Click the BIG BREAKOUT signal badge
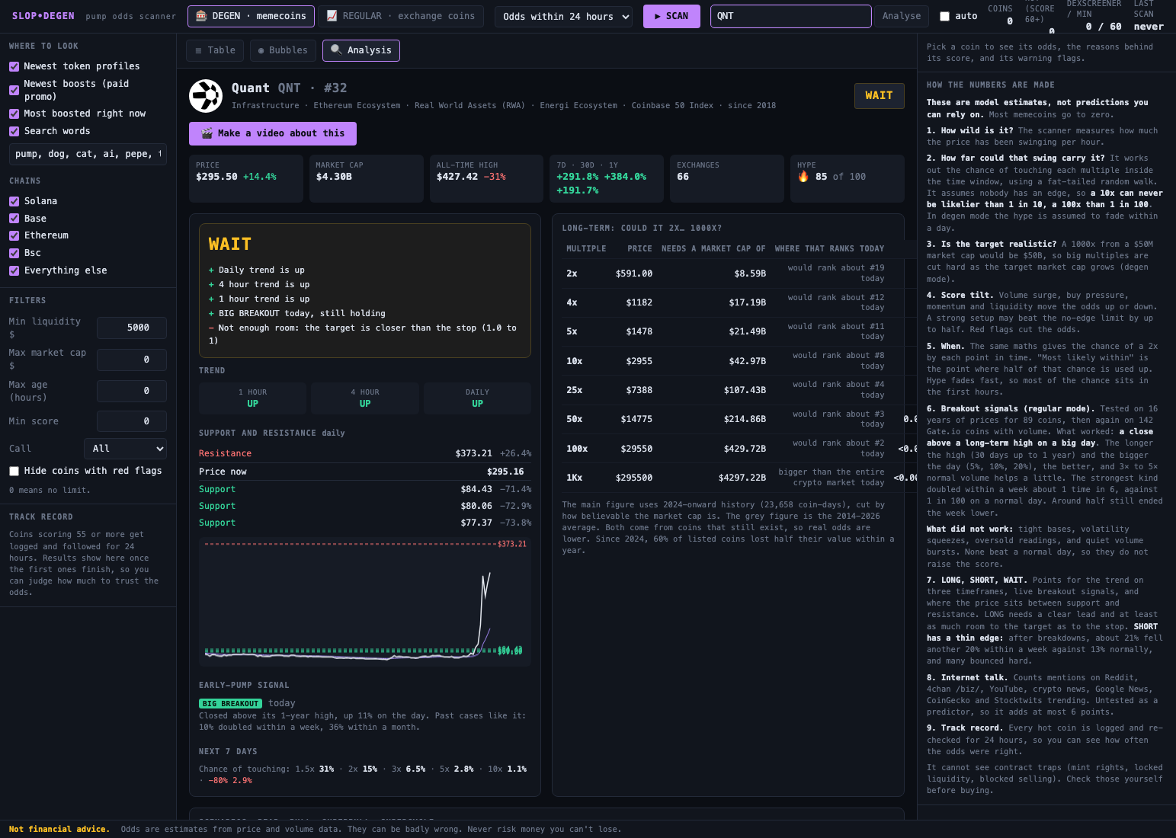 231,704
